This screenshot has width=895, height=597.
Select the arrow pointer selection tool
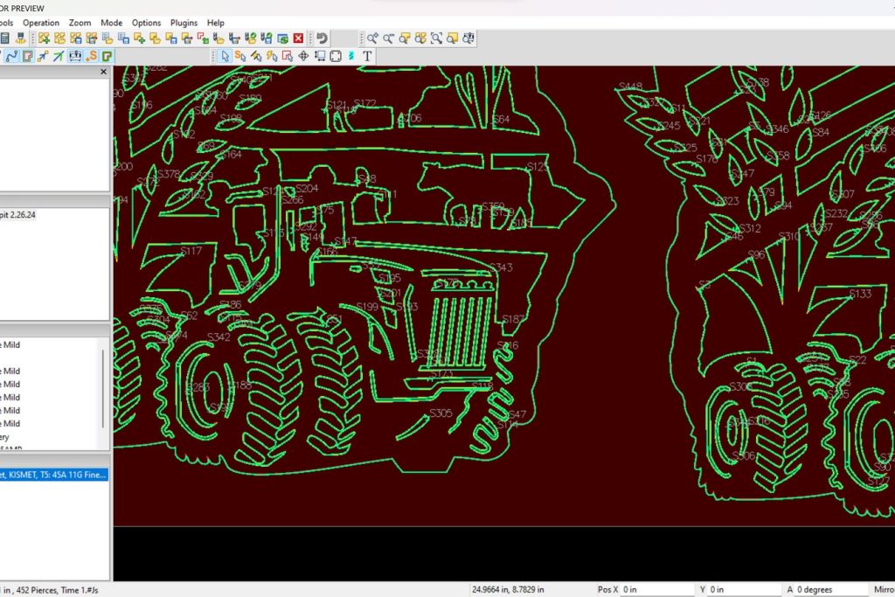tap(225, 56)
